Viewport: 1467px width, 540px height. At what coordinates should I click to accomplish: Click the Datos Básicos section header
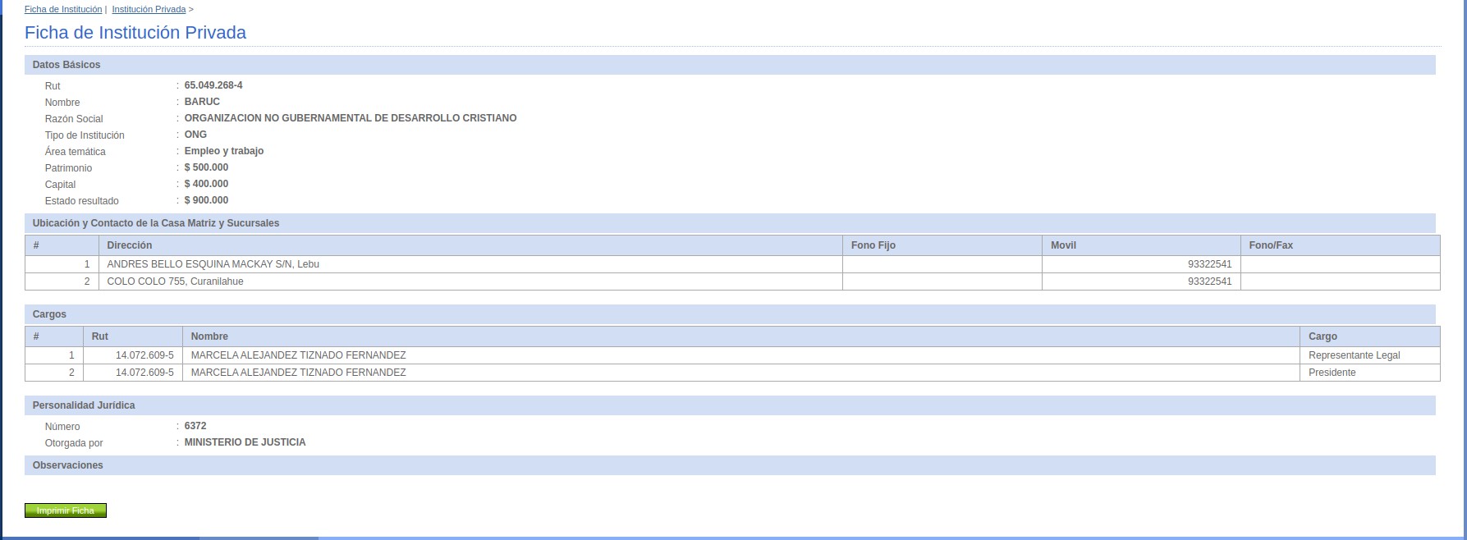pos(66,65)
